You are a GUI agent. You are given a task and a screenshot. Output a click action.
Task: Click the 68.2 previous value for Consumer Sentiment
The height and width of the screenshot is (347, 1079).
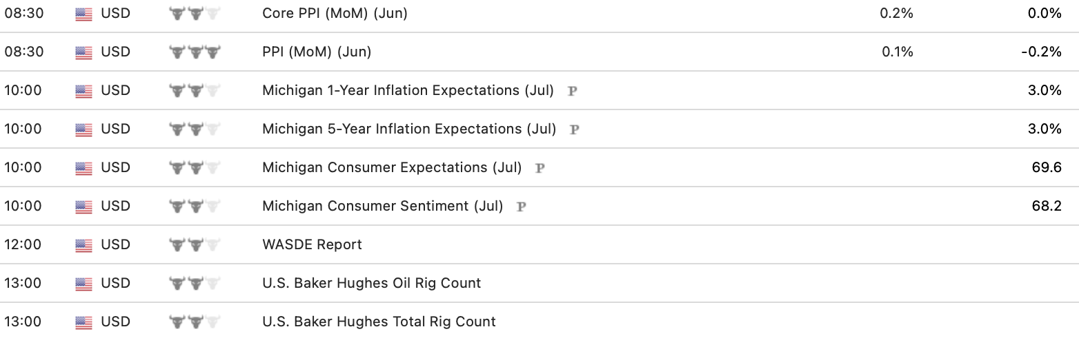click(x=1047, y=206)
